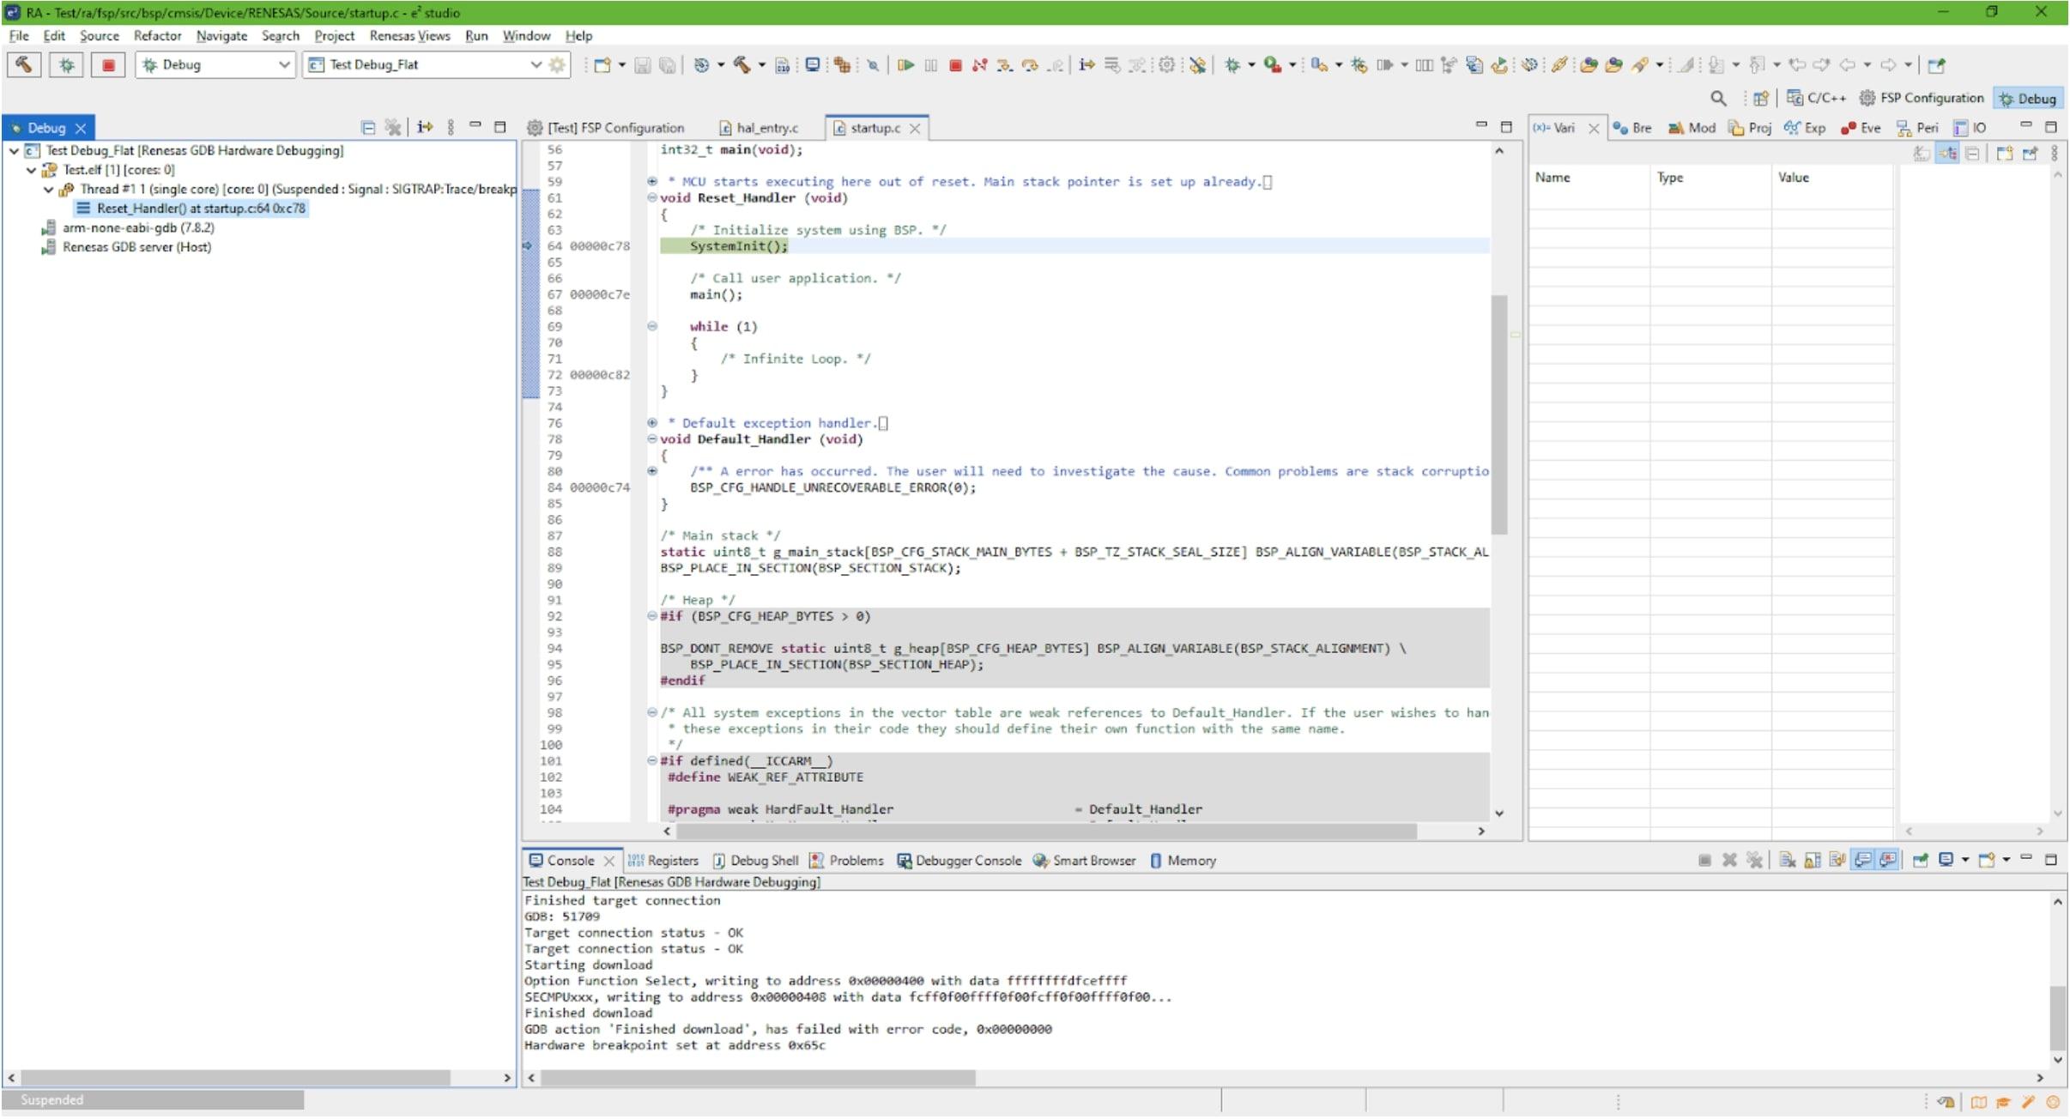Screen dimensions: 2070x1119
Task: Switch to the C/C++ perspective
Action: click(x=1816, y=98)
